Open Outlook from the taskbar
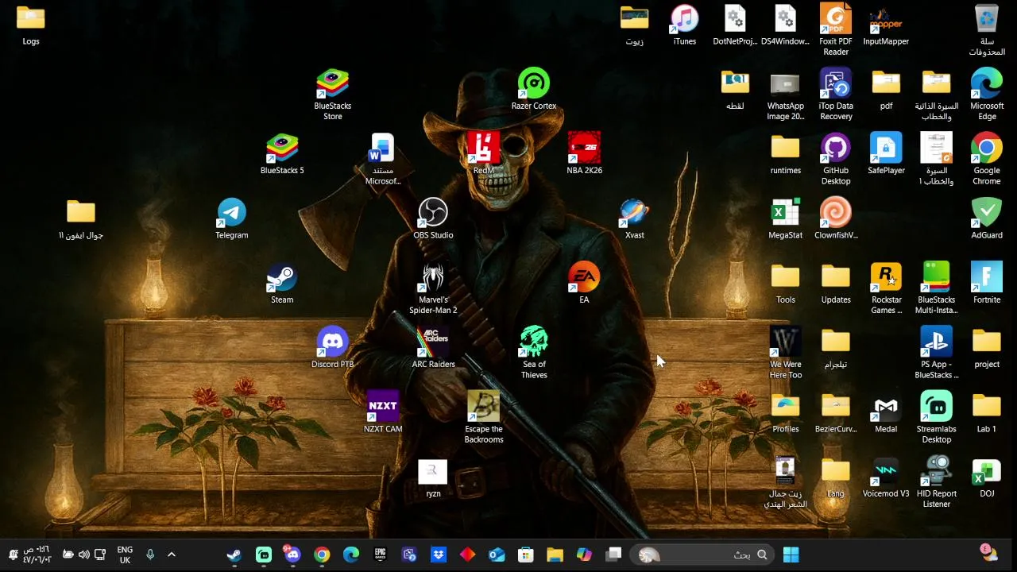This screenshot has width=1017, height=572. (497, 555)
